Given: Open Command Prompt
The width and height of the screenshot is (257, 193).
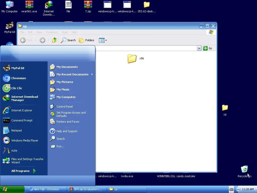Looking at the screenshot, I should (x=24, y=120).
